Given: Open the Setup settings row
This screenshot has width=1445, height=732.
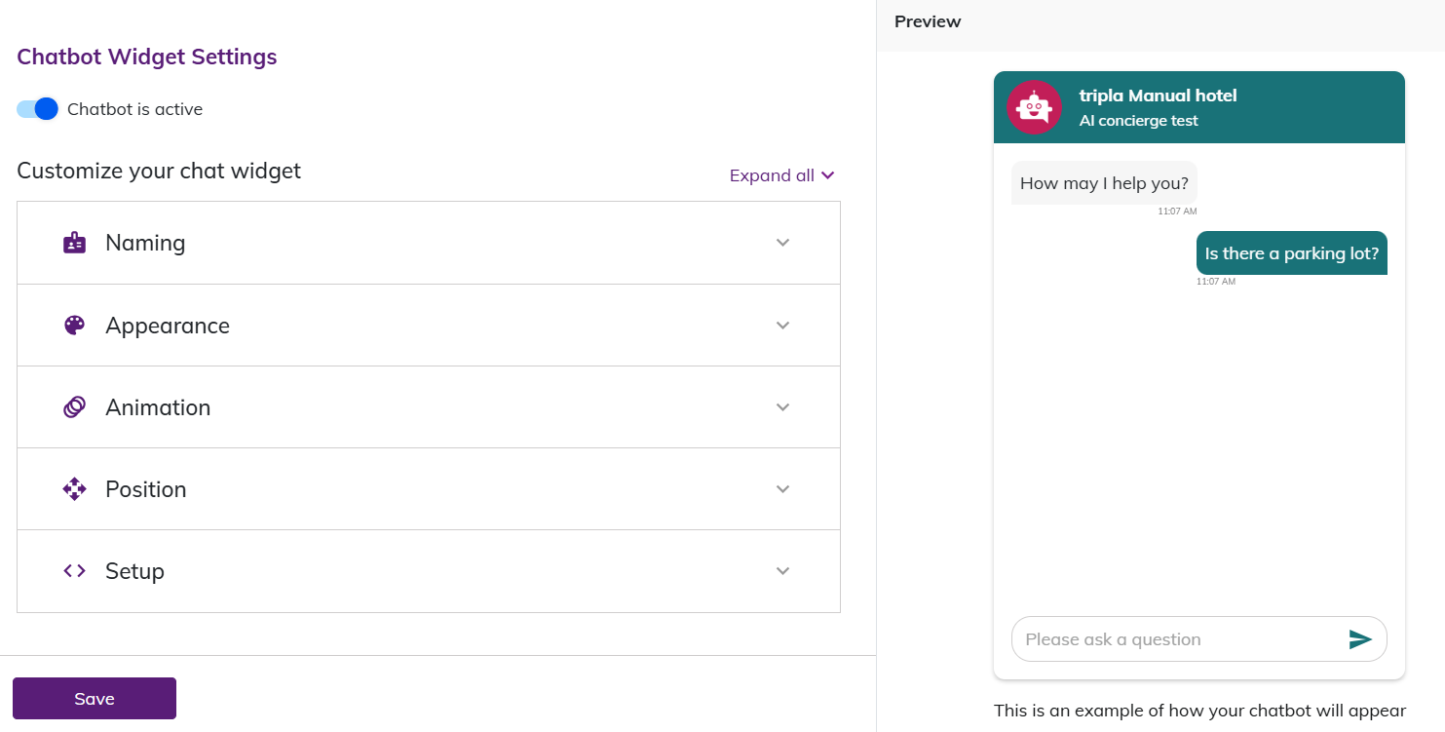Looking at the screenshot, I should [x=429, y=571].
